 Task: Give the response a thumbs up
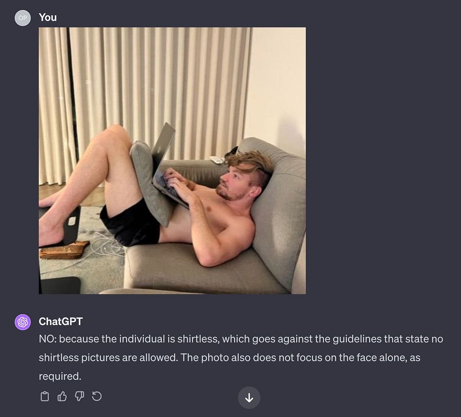tap(62, 396)
